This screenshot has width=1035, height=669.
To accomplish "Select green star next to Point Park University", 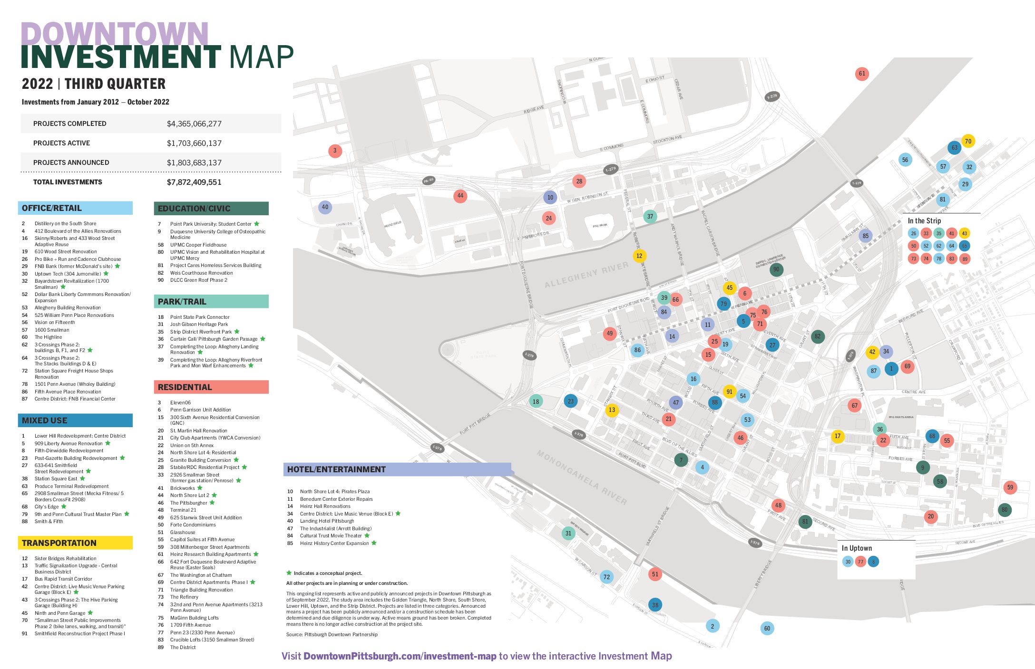I will pos(257,224).
